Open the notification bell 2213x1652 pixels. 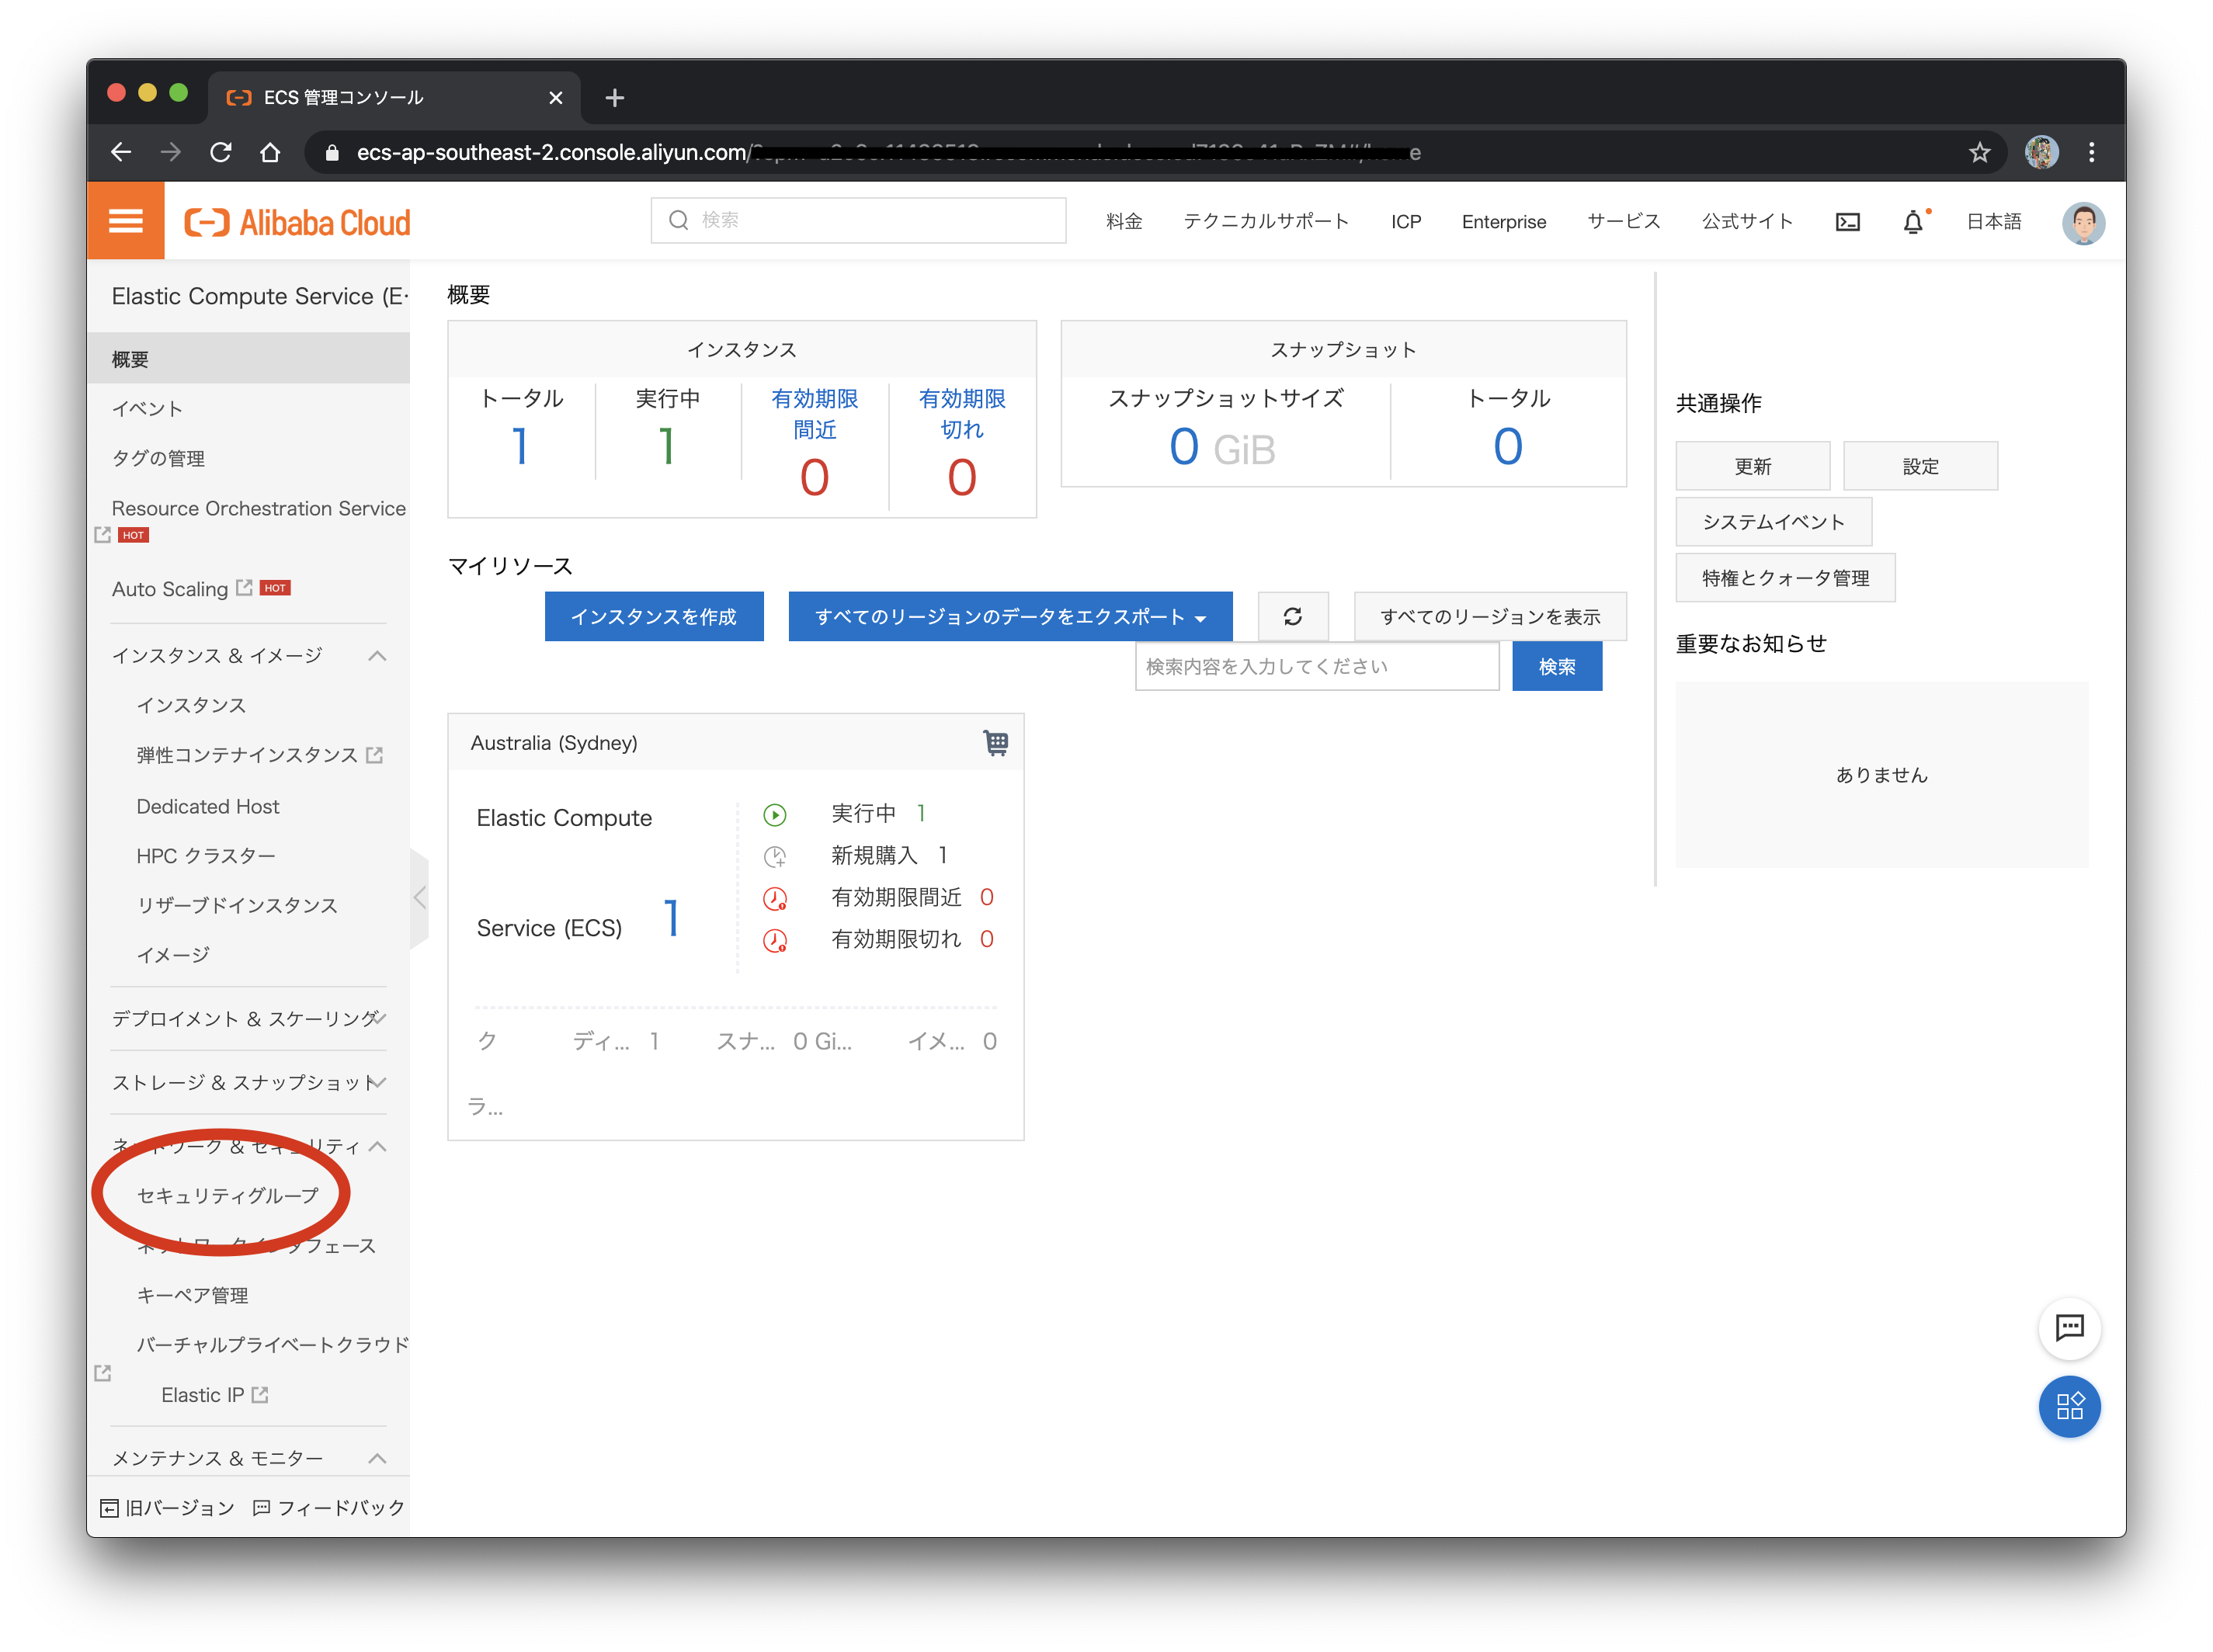click(1913, 221)
